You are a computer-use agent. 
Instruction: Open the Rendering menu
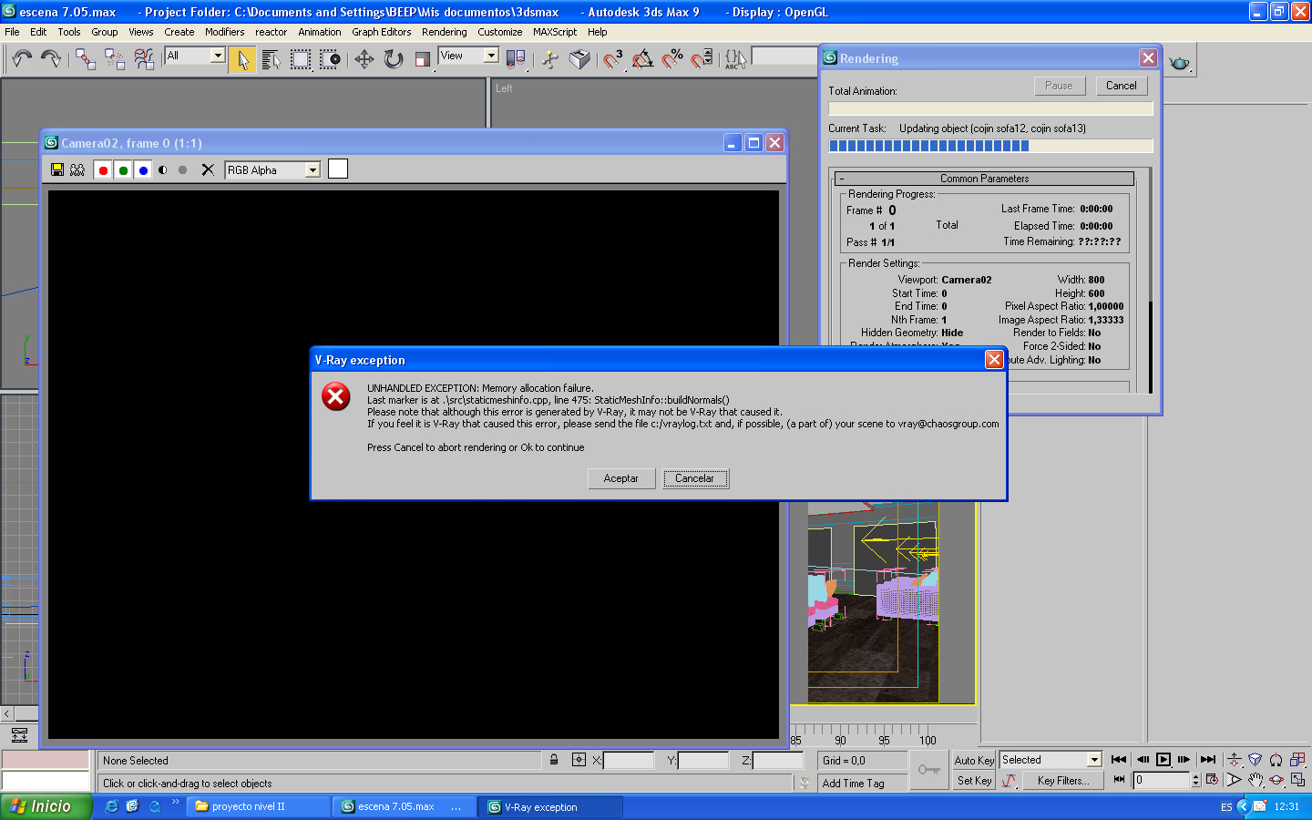click(444, 32)
